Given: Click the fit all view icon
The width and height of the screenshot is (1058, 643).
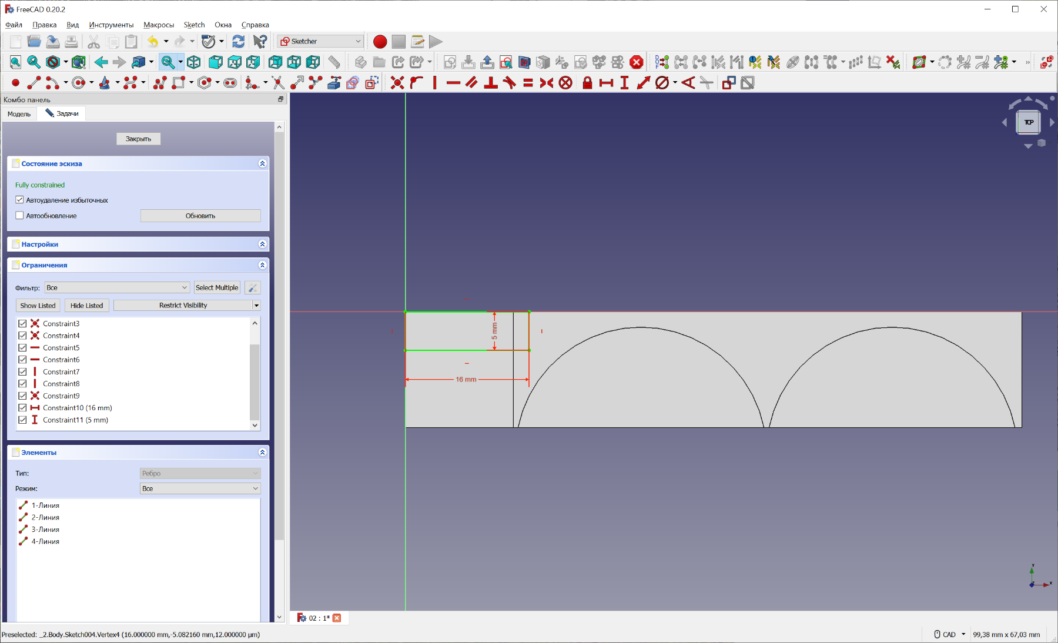Looking at the screenshot, I should 16,62.
